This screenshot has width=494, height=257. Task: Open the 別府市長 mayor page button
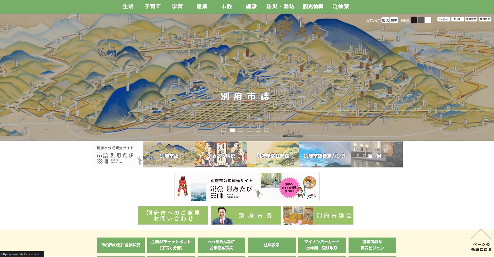click(x=246, y=215)
